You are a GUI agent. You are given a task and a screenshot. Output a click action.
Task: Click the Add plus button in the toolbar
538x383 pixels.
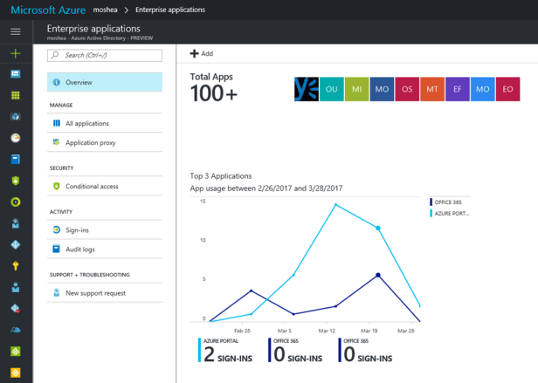(201, 54)
